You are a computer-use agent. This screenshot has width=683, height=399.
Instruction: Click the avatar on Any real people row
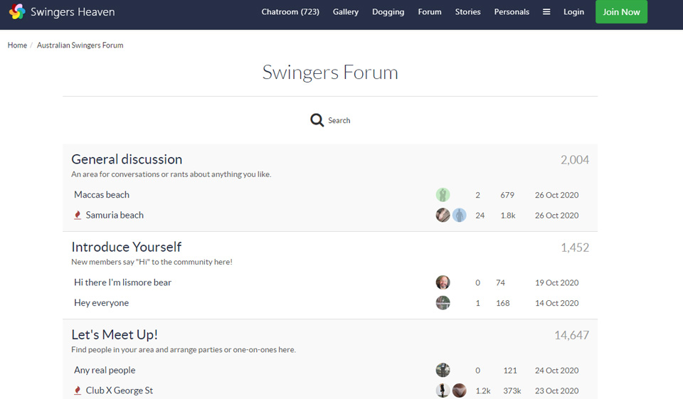[x=443, y=370]
